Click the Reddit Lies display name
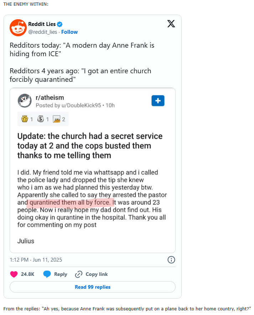The width and height of the screenshot is (254, 315). pyautogui.click(x=42, y=25)
